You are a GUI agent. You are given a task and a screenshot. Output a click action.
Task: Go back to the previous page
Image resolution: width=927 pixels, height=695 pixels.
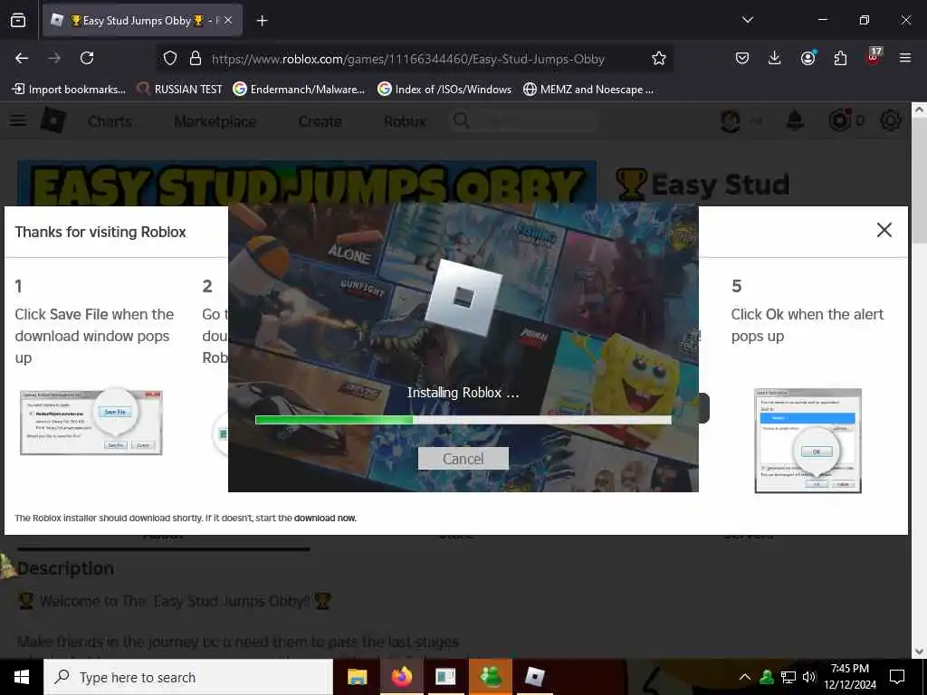coord(22,58)
